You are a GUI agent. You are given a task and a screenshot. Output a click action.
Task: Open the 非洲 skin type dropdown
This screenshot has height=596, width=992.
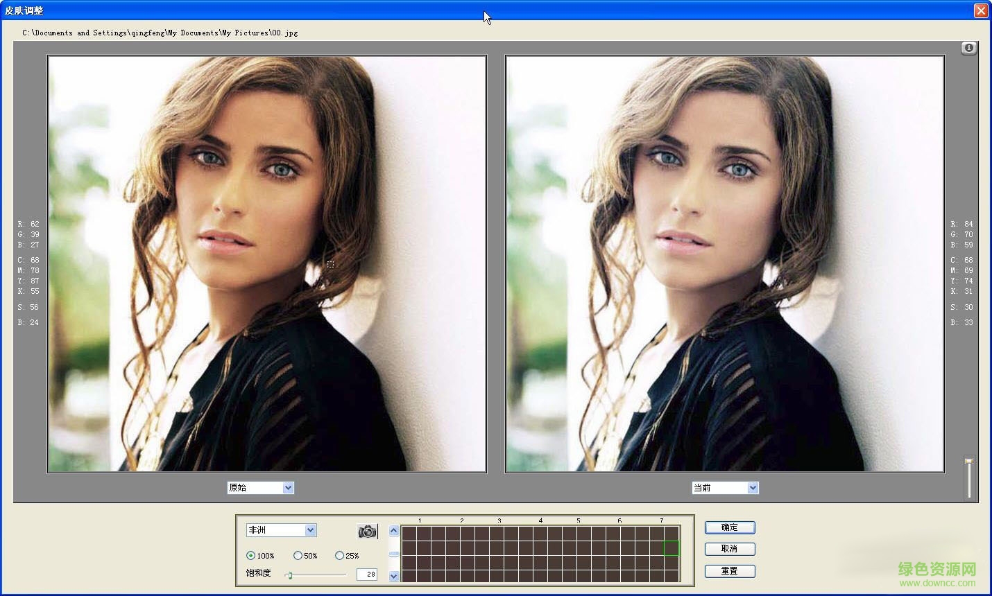[x=281, y=530]
